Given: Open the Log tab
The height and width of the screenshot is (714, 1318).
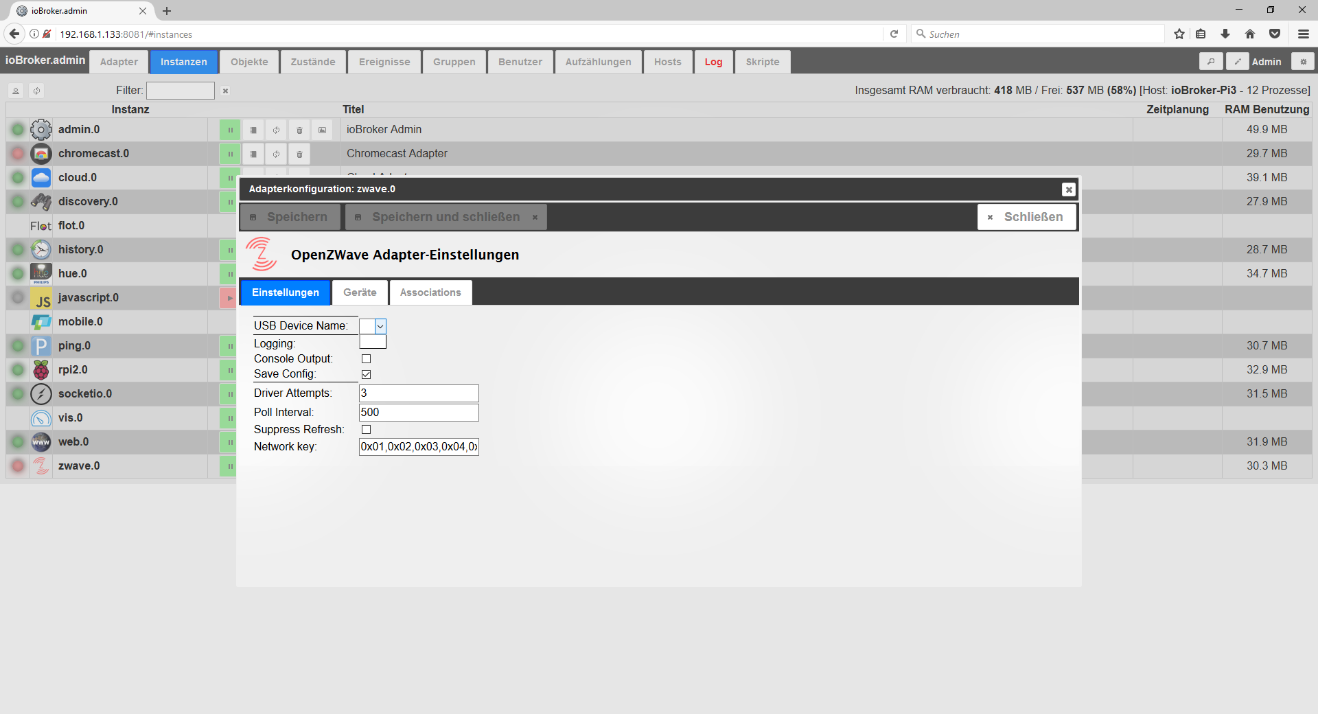Looking at the screenshot, I should [713, 62].
